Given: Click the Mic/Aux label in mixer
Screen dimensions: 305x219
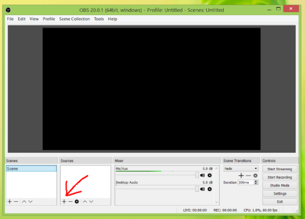Looking at the screenshot, I should (122, 169).
